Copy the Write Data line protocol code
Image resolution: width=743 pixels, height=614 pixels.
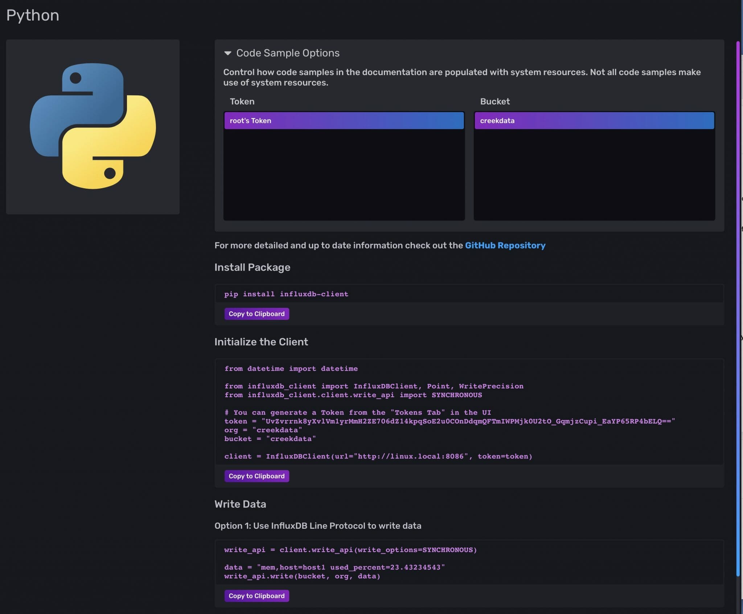pos(256,596)
